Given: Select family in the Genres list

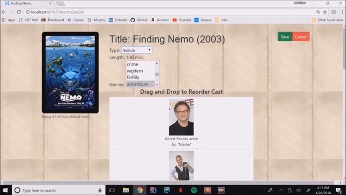Looking at the screenshot, I should tap(141, 77).
